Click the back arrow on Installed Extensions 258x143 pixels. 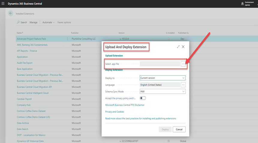pyautogui.click(x=11, y=13)
